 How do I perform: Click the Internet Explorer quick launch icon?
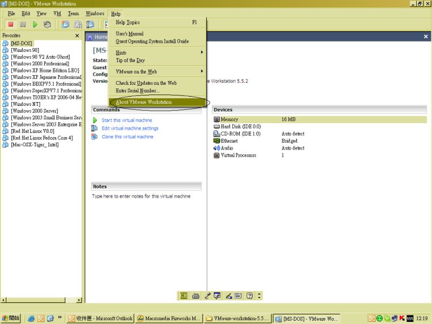[31, 319]
